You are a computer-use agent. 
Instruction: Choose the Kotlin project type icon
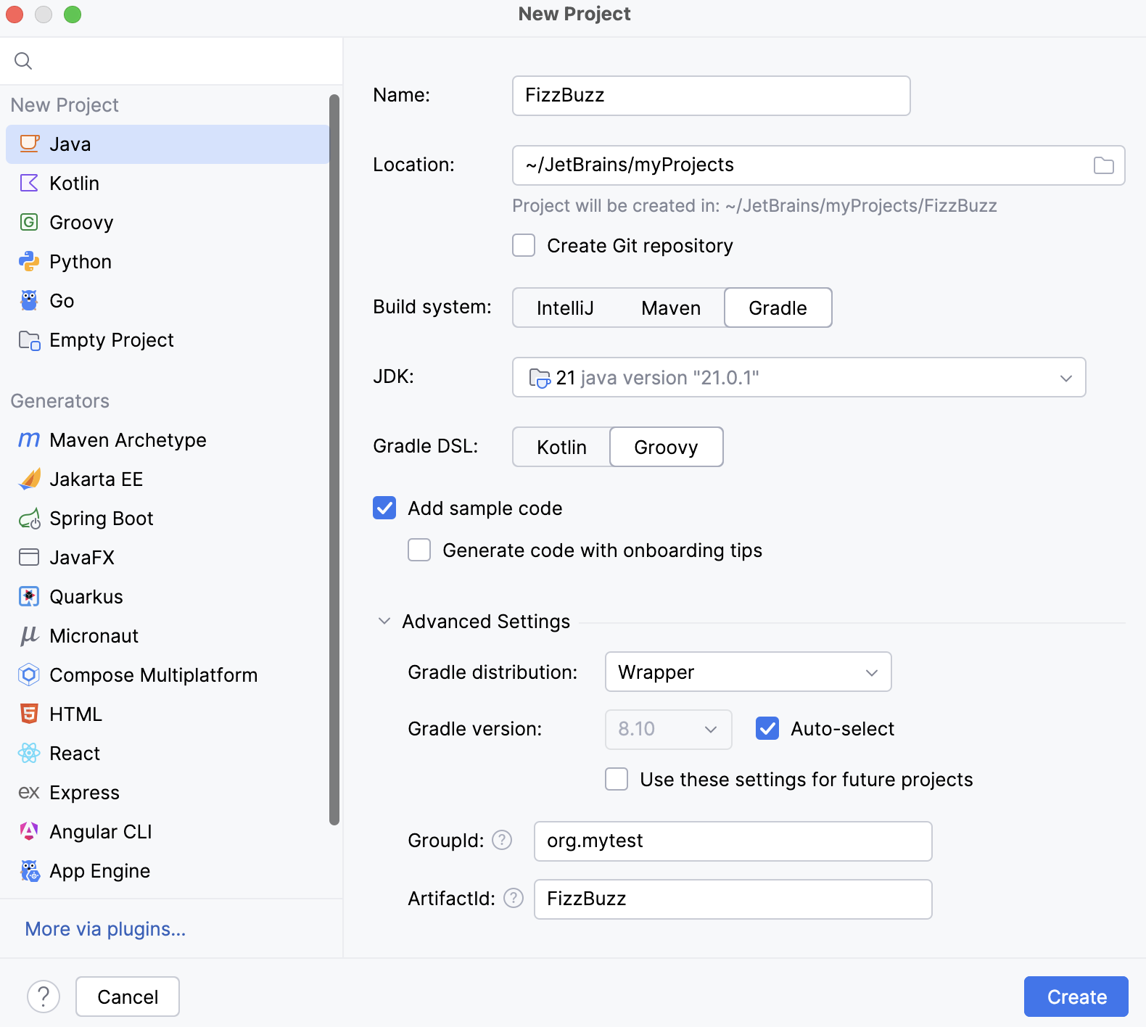pos(29,183)
